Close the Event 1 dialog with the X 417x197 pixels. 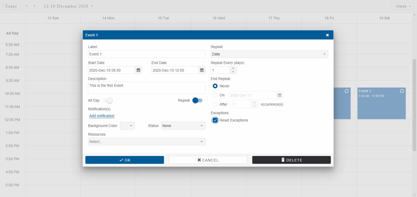(x=327, y=35)
